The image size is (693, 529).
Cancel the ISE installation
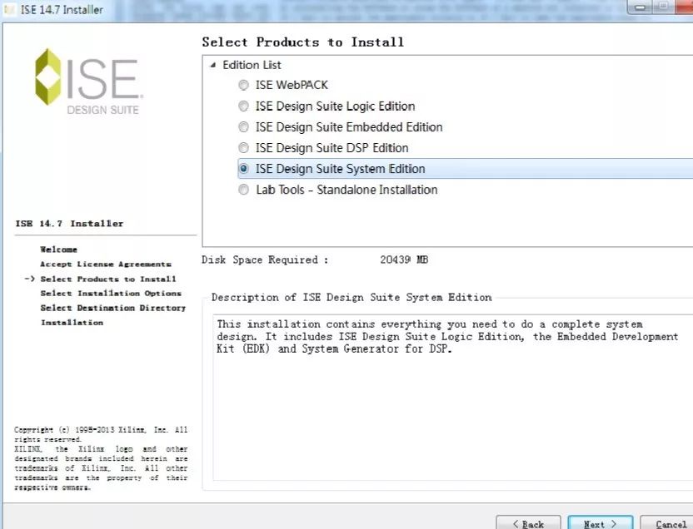click(667, 523)
